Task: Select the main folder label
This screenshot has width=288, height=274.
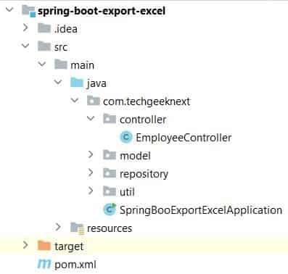Action: [x=82, y=65]
